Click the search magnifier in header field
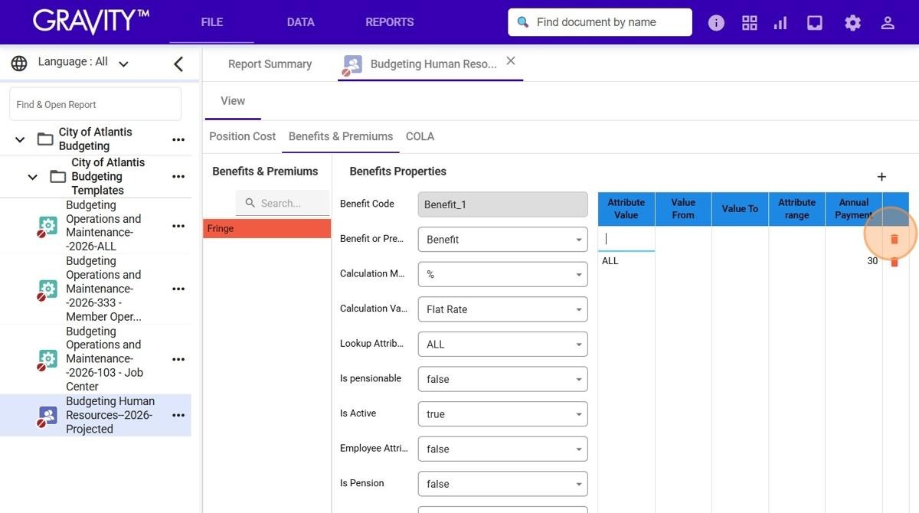Viewport: 919px width, 513px height. coord(523,22)
